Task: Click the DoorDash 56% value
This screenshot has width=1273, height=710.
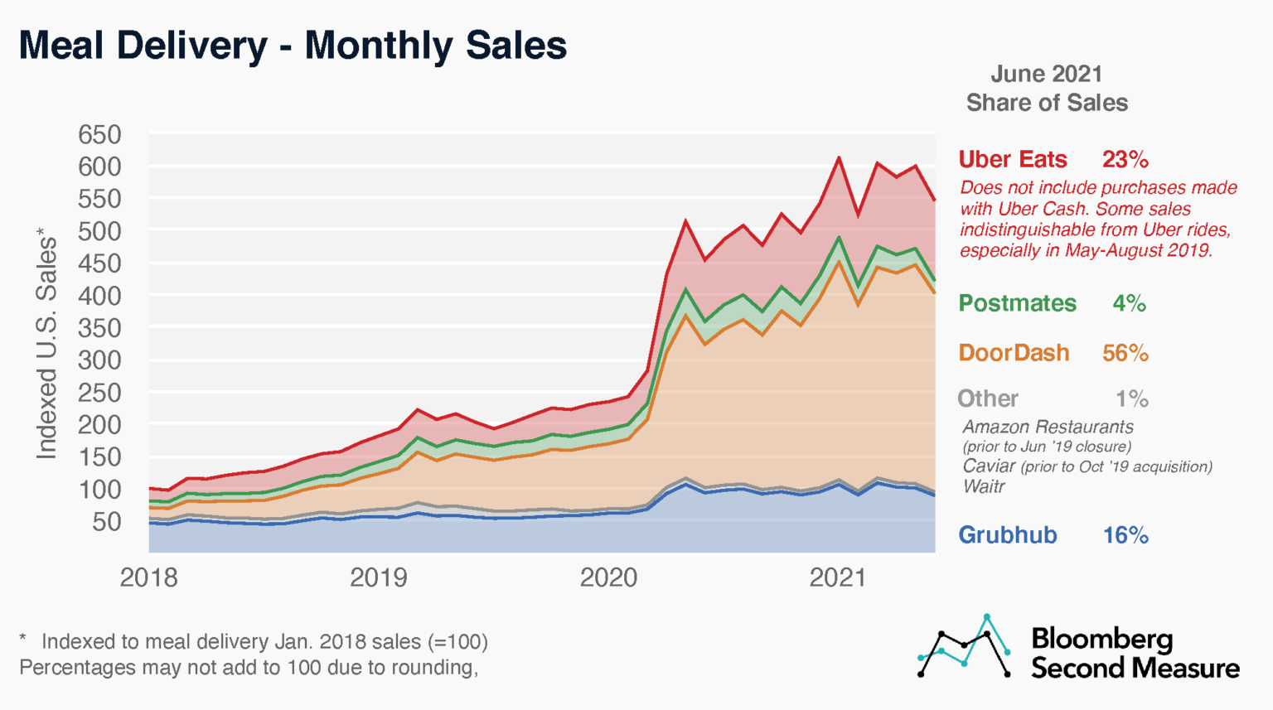Action: click(1125, 353)
